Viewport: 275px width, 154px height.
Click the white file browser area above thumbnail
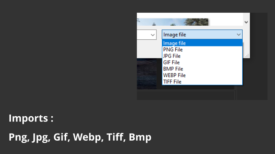pos(190,15)
